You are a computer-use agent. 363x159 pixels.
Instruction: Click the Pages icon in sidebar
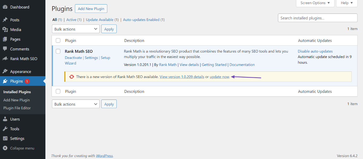5,39
